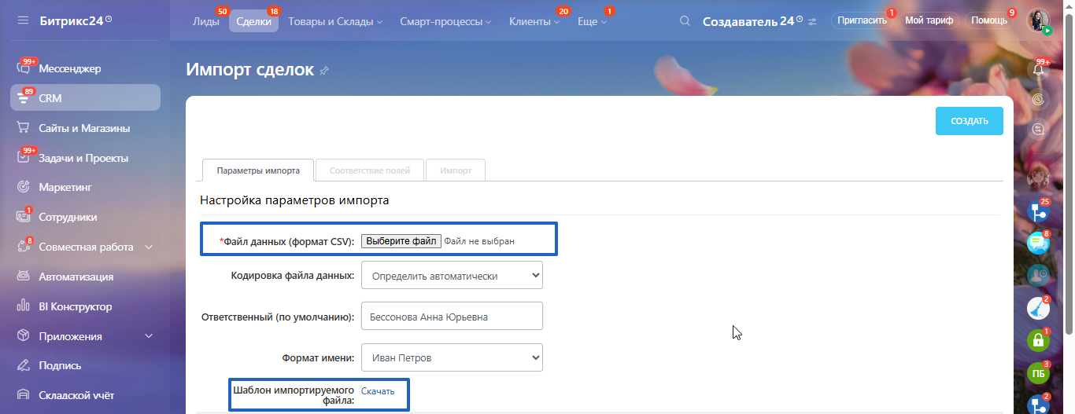This screenshot has height=414, width=1075.
Task: Open the notifications bell icon
Action: click(x=1039, y=69)
